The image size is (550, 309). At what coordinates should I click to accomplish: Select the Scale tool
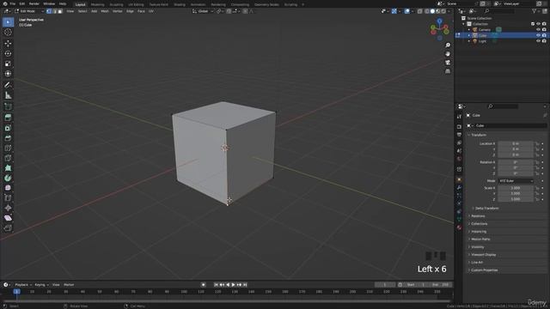click(x=8, y=64)
